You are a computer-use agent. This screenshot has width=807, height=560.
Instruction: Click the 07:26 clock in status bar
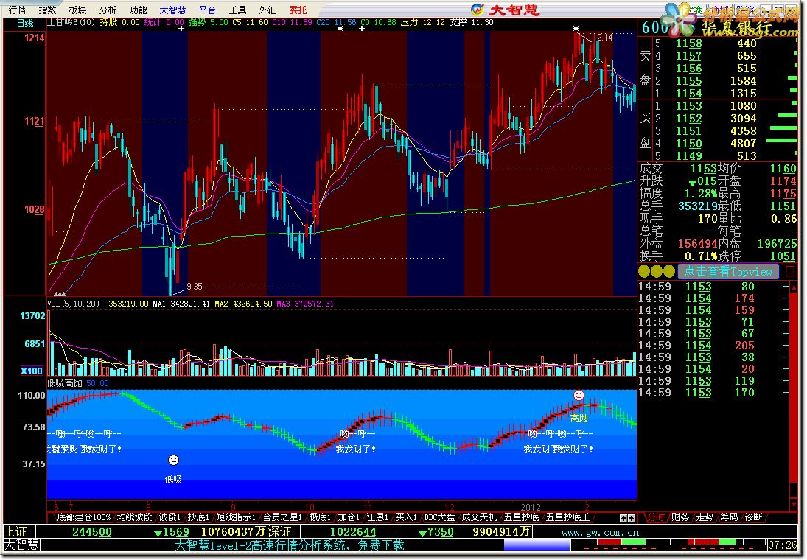782,545
